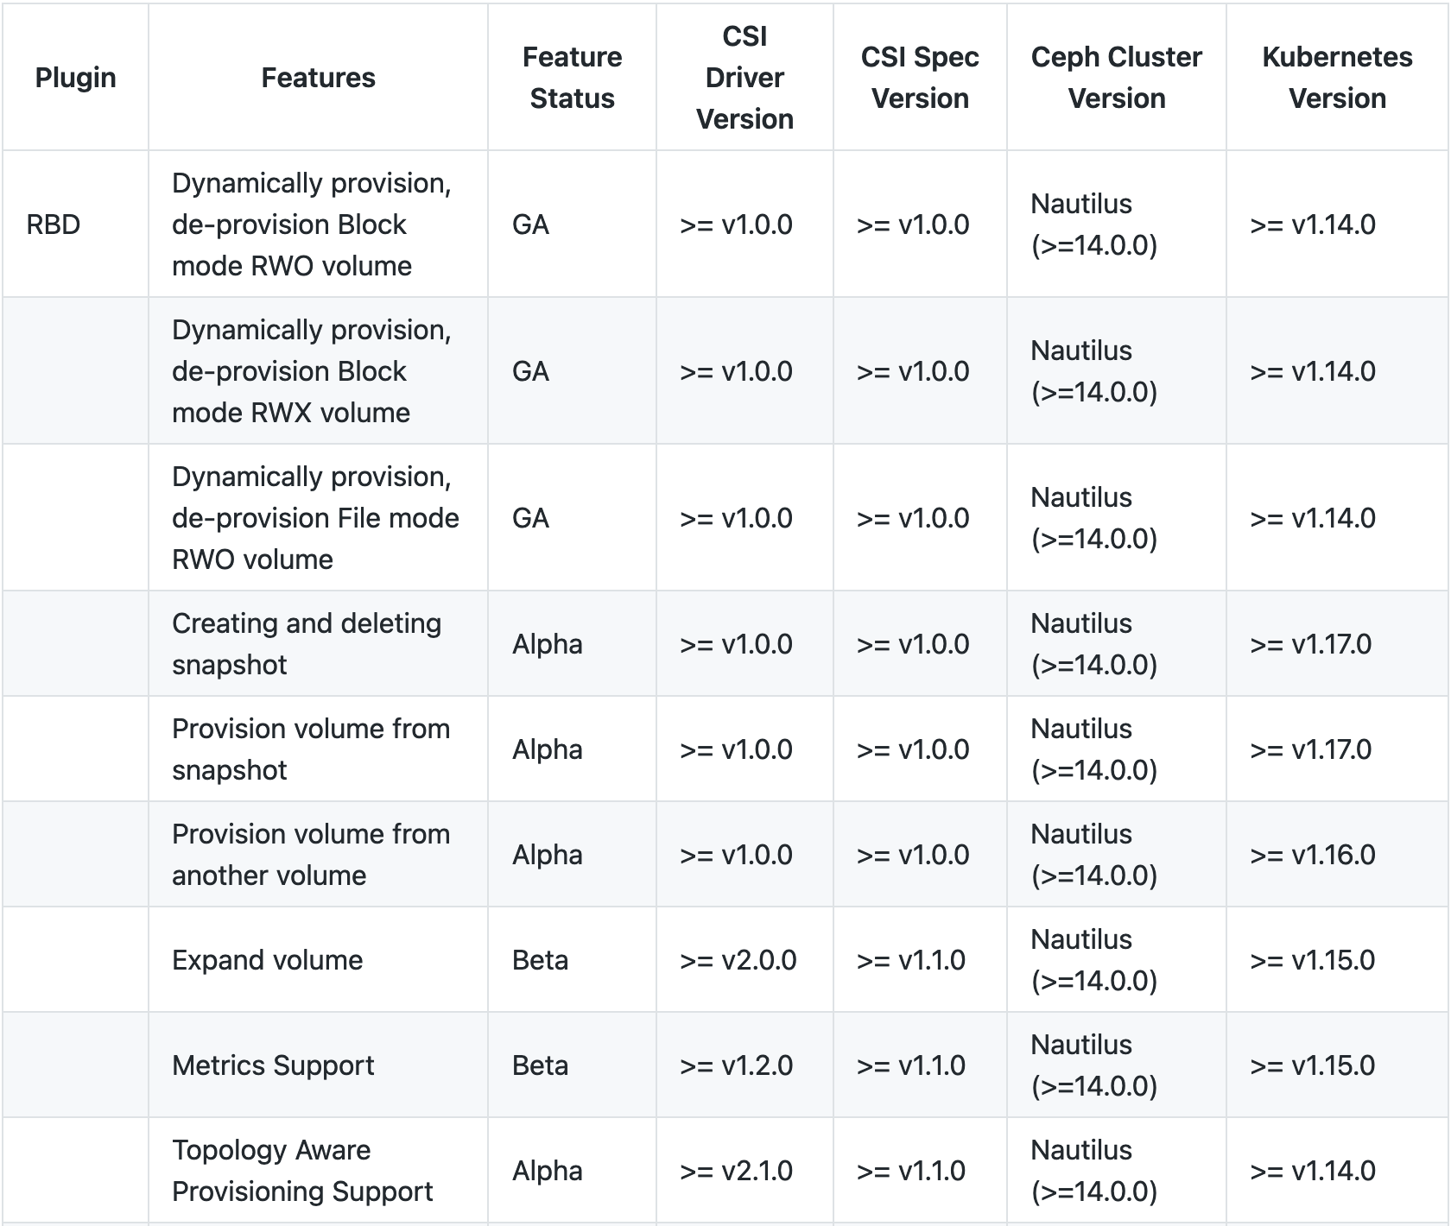Click the Features column header
The width and height of the screenshot is (1451, 1226).
coord(318,78)
